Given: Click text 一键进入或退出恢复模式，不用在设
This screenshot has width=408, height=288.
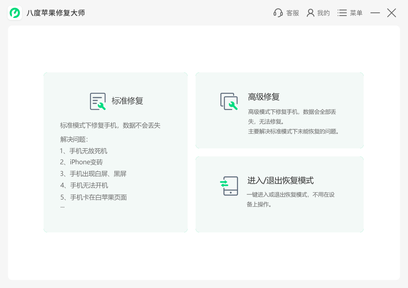Looking at the screenshot, I should (291, 195).
